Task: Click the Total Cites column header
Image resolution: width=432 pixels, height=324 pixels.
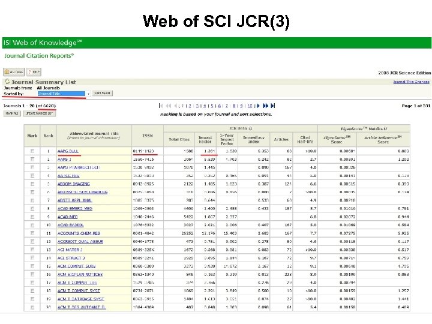Action: click(x=179, y=139)
